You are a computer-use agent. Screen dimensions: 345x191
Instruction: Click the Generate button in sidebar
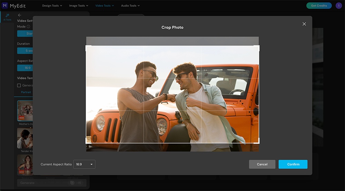(x=52, y=183)
